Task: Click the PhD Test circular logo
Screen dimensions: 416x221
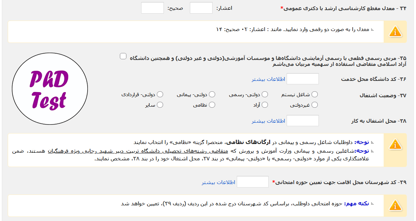Action: point(50,89)
